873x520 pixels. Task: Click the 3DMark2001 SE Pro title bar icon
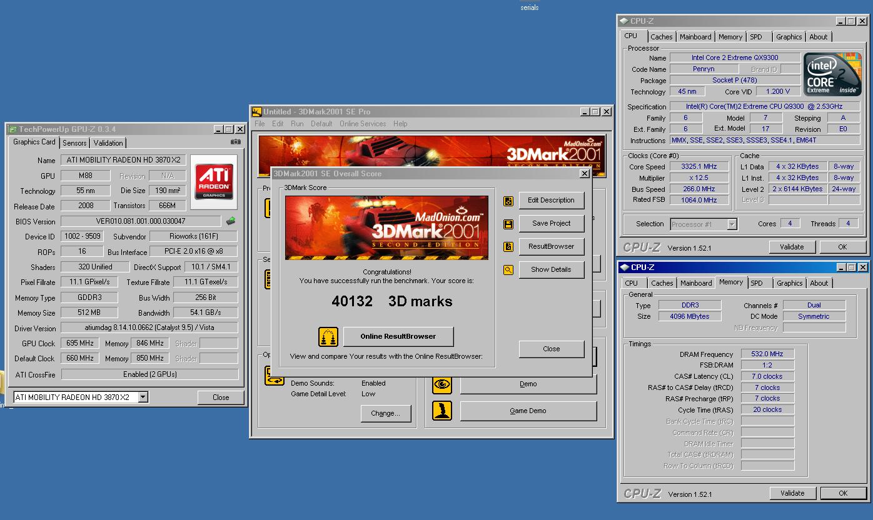pos(256,112)
